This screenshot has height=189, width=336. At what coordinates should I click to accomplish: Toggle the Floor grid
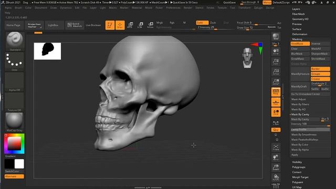276,102
